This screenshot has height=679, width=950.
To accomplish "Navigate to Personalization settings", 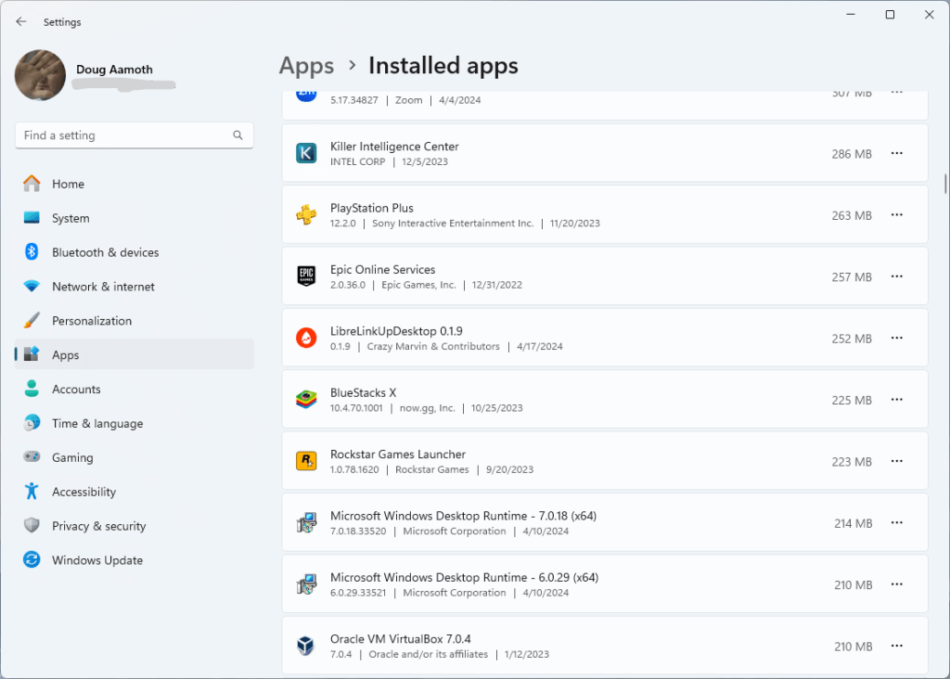I will tap(92, 321).
